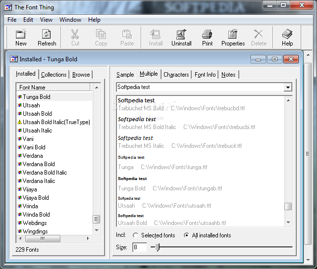The width and height of the screenshot is (317, 269).
Task: Click font list horizontal scroll left arrow
Action: tap(20, 238)
